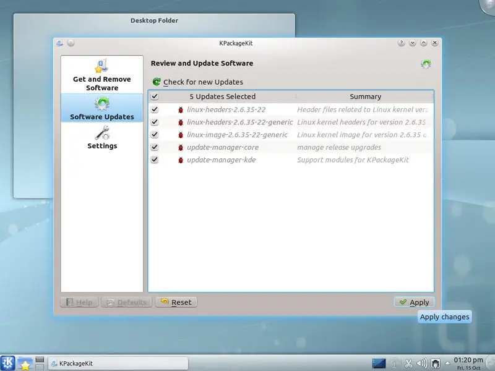Uncheck linux-headers-2.6.35-22-generic update
Image resolution: width=495 pixels, height=371 pixels.
pos(154,122)
